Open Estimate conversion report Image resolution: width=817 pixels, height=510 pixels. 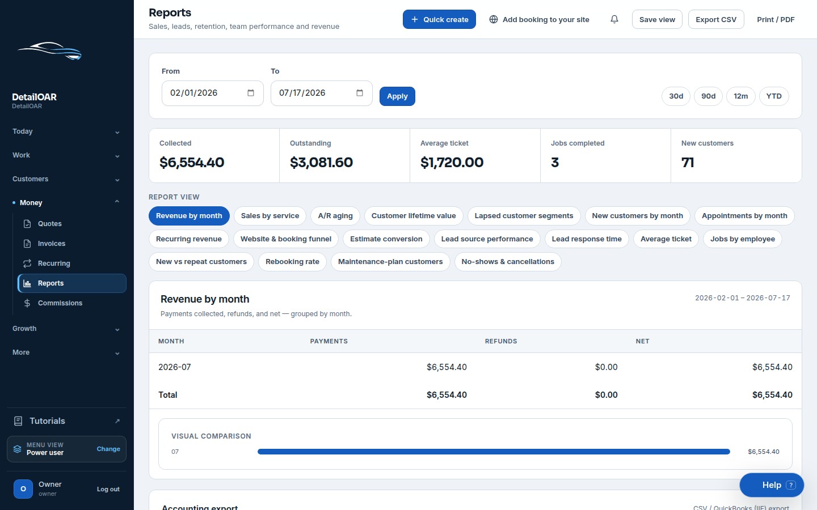386,239
